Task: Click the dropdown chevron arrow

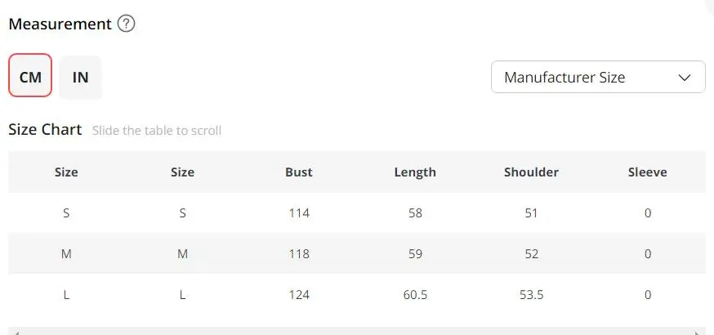Action: pyautogui.click(x=685, y=78)
